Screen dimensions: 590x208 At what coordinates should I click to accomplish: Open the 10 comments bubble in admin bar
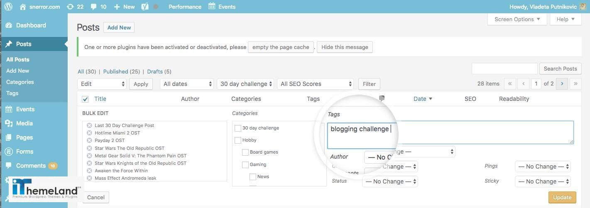[98, 7]
